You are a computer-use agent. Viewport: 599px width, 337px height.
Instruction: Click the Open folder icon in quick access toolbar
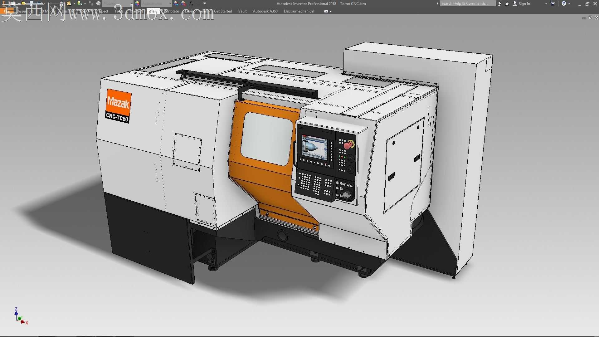(x=23, y=3)
